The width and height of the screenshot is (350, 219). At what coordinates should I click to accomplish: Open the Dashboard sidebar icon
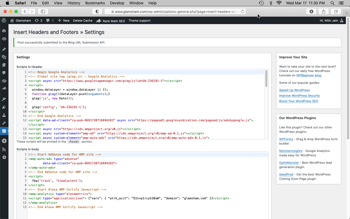tap(4, 31)
